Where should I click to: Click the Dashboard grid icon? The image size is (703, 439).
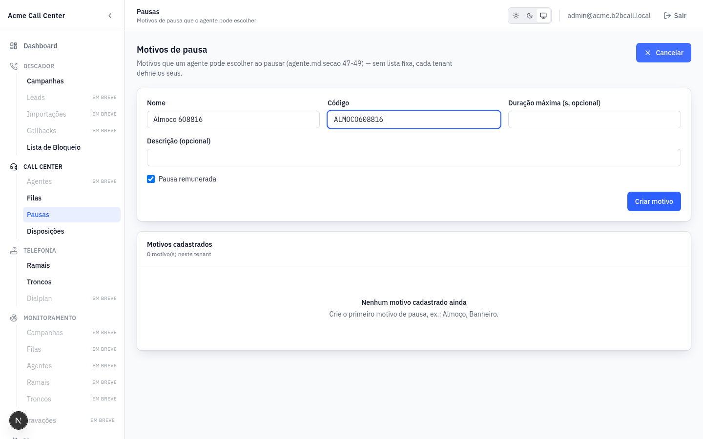tap(14, 46)
